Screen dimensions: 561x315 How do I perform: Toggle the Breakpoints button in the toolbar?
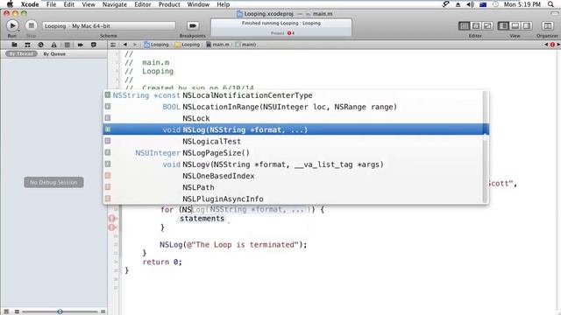pos(193,25)
